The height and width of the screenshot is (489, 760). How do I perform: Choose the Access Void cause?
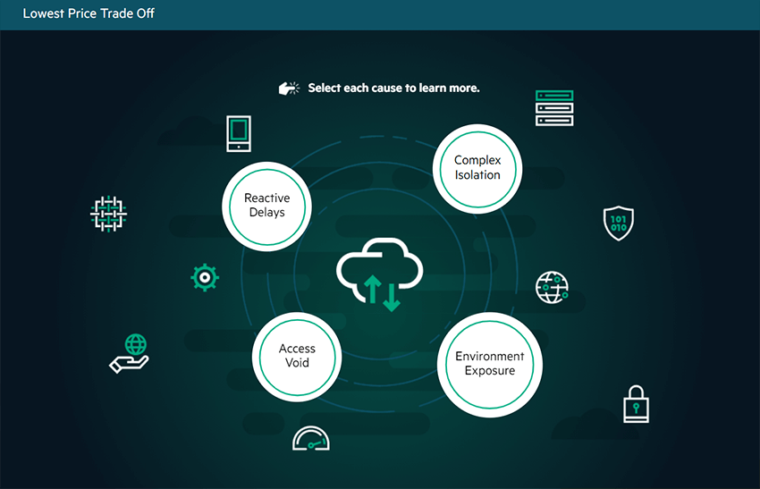(297, 356)
